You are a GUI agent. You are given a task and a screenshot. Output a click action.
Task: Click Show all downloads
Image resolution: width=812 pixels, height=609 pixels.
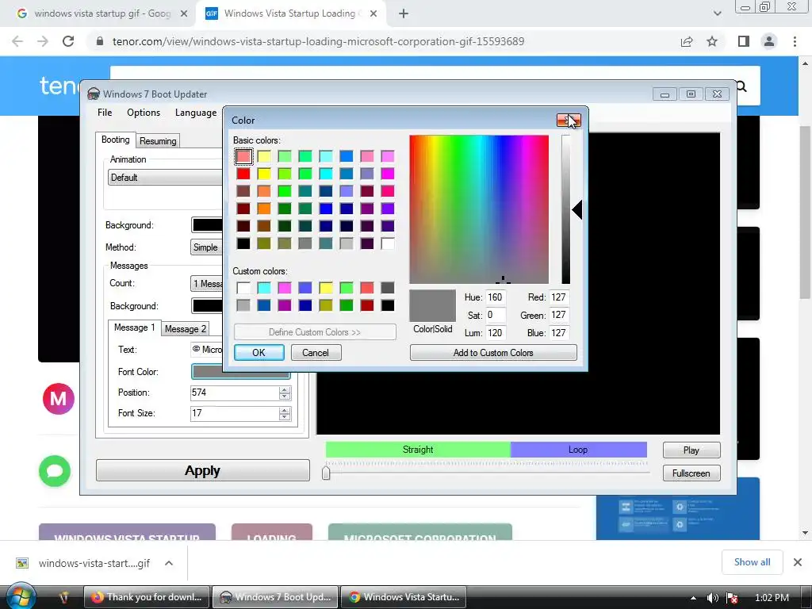(752, 562)
